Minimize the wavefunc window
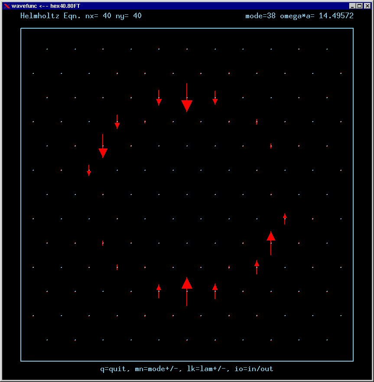Image resolution: width=374 pixels, height=382 pixels. point(352,6)
